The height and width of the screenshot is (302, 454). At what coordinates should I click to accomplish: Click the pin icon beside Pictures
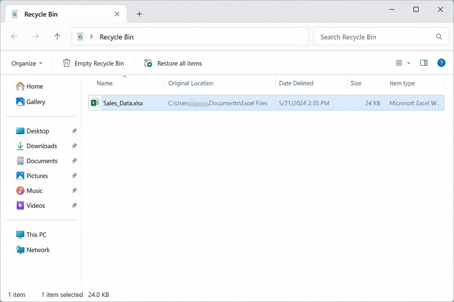pyautogui.click(x=74, y=175)
